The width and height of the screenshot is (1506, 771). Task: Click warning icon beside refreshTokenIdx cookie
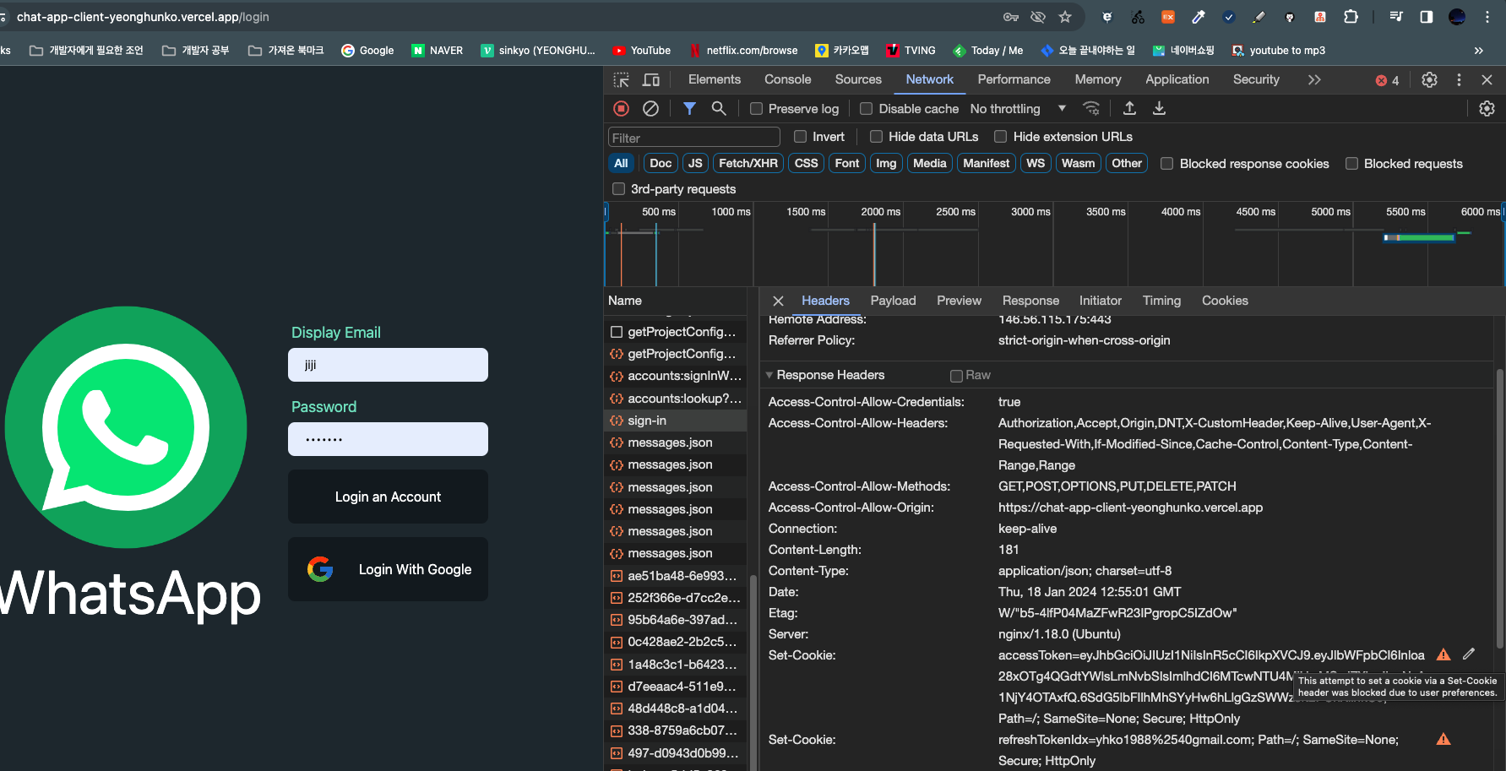(1443, 739)
